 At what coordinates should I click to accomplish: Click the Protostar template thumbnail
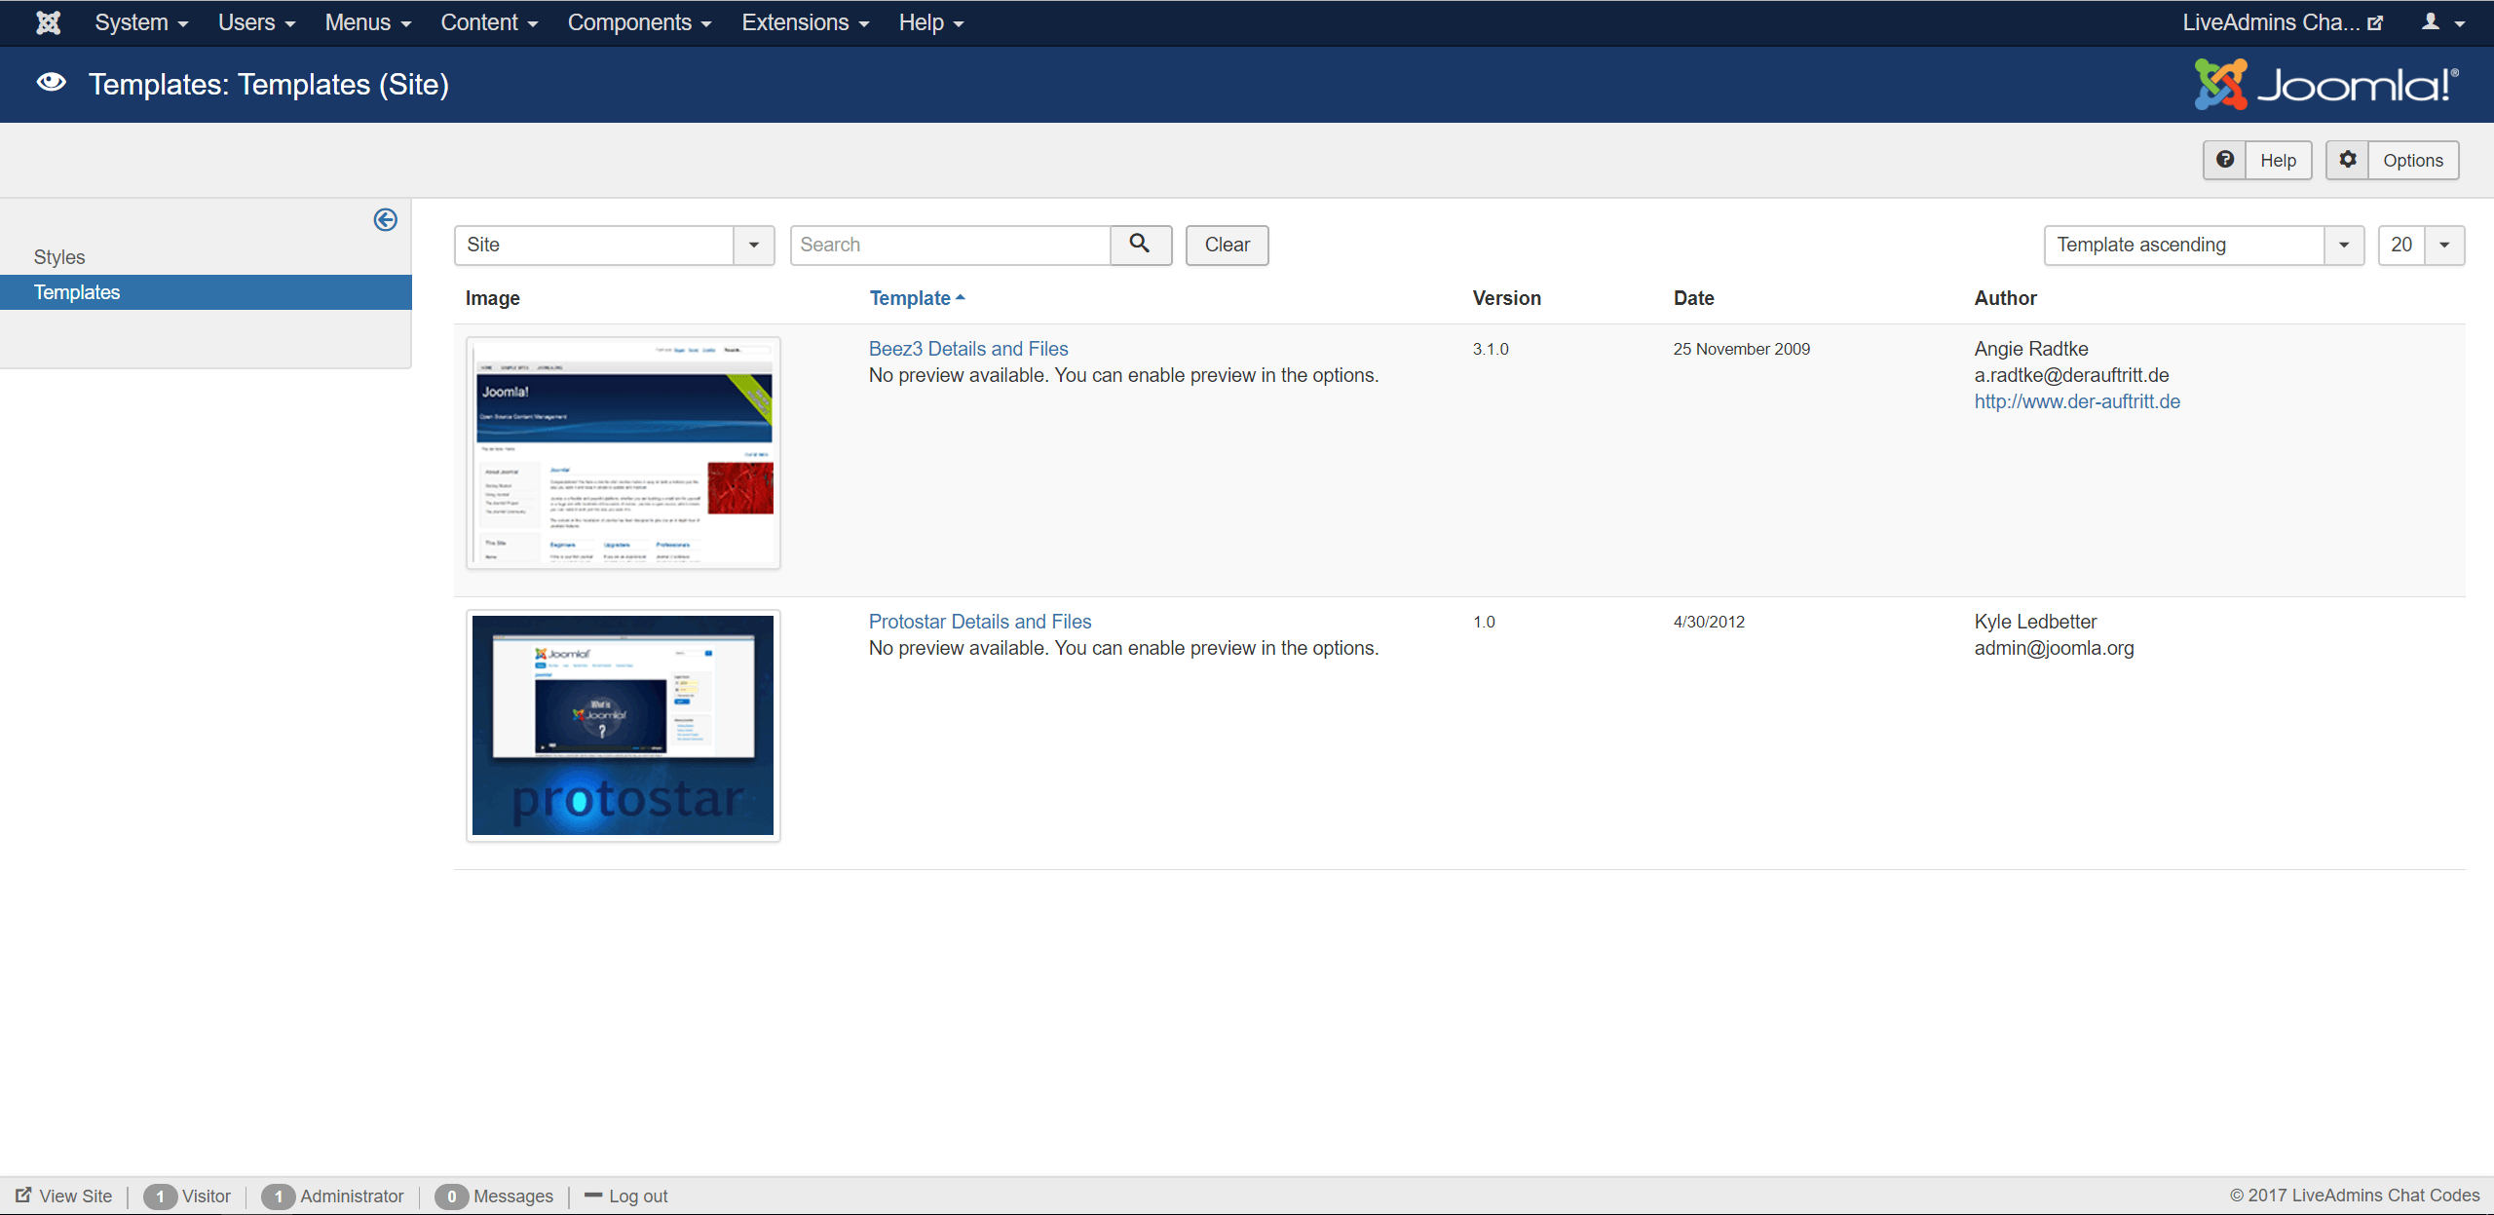coord(623,726)
